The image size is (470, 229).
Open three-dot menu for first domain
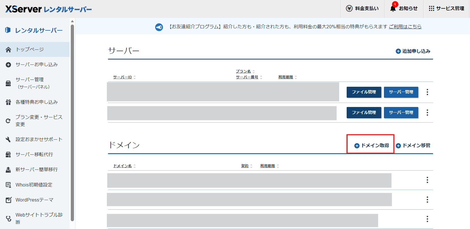coord(427,180)
